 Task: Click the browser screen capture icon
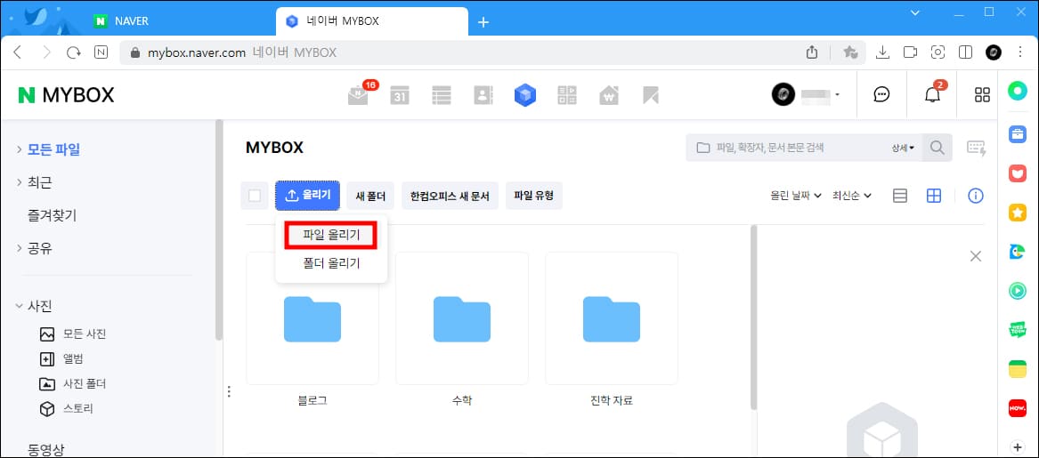tap(938, 52)
